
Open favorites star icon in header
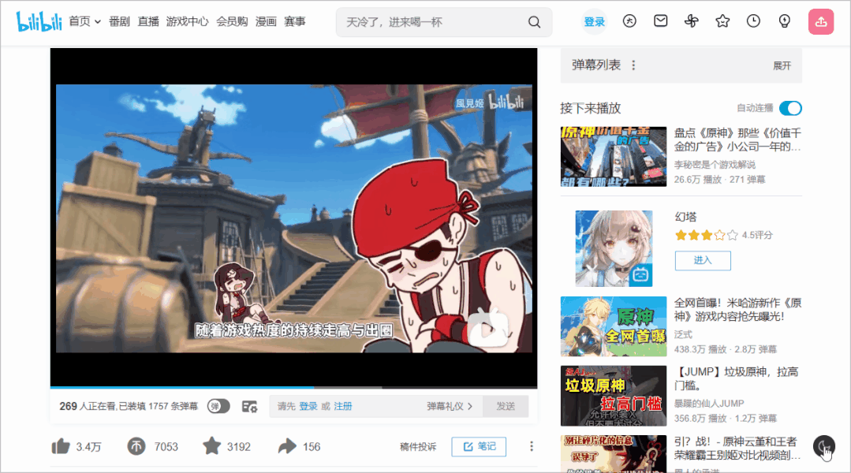[722, 21]
